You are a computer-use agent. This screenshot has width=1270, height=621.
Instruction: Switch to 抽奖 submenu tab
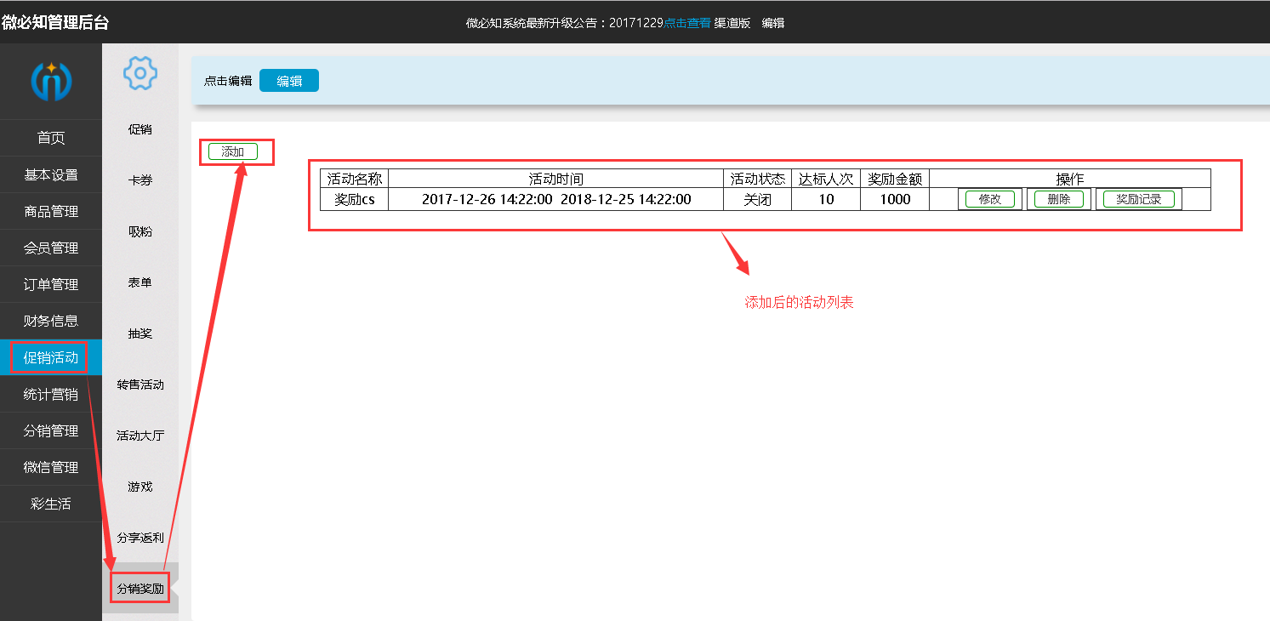(x=140, y=333)
